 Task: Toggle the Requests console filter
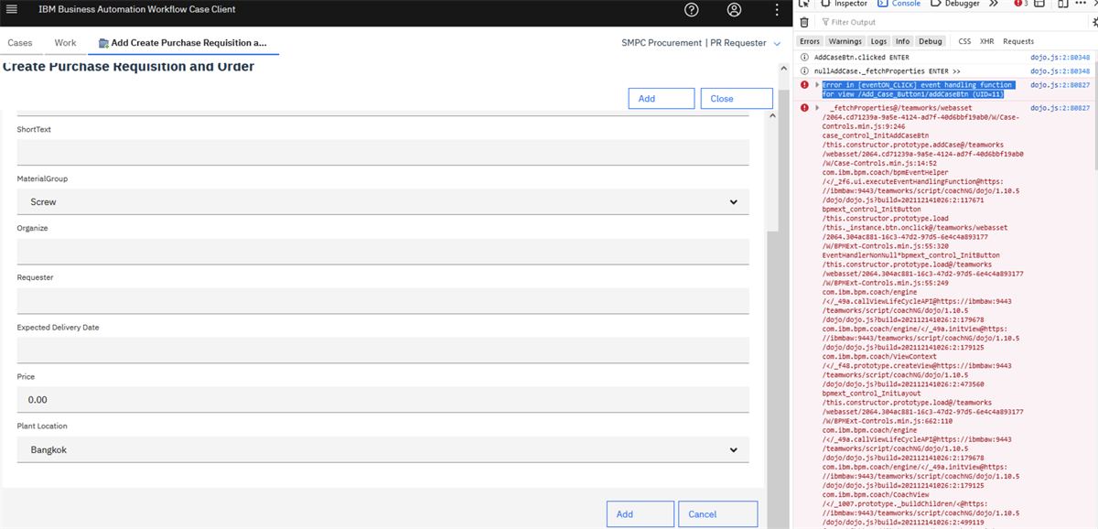pyautogui.click(x=1018, y=41)
